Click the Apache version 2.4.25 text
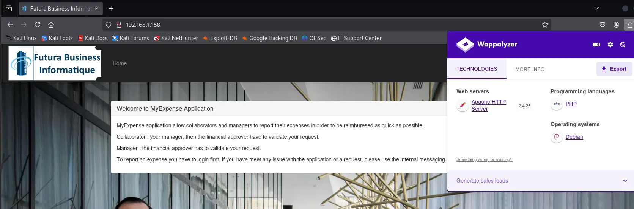Viewport: 634px width, 209px height. point(524,106)
